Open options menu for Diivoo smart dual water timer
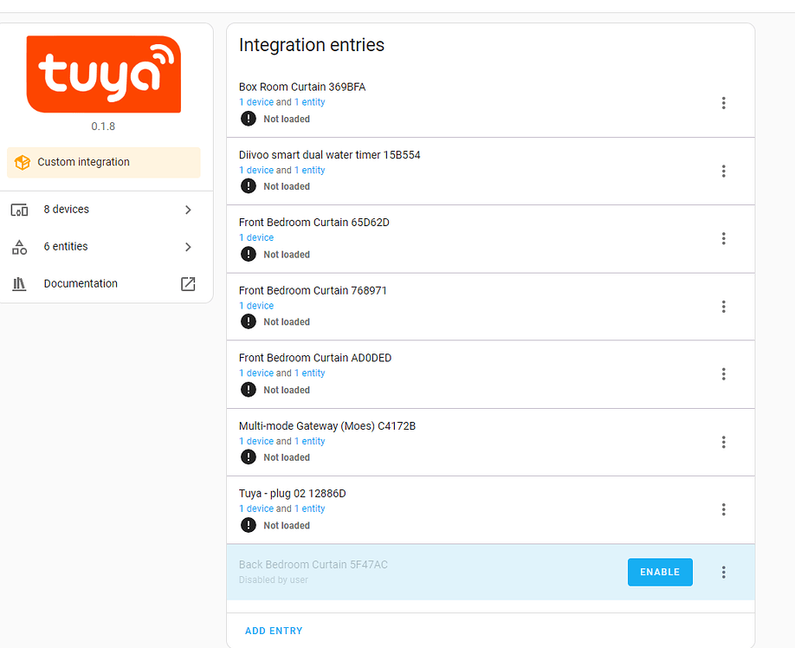This screenshot has height=648, width=795. click(x=723, y=171)
